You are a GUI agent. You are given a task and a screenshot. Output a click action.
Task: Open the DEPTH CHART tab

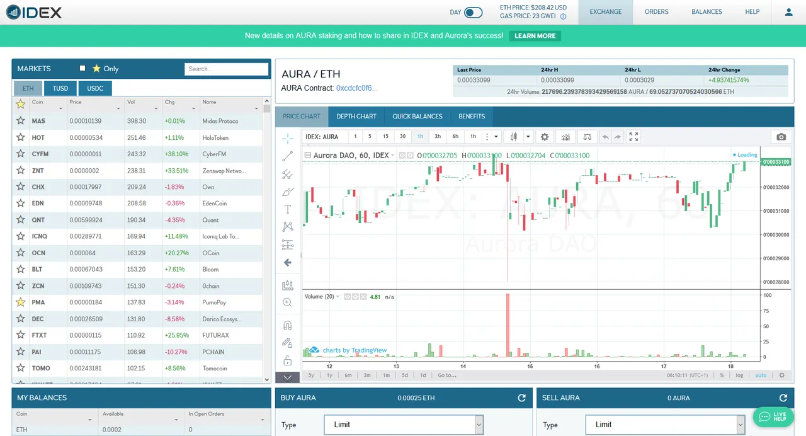coord(356,116)
